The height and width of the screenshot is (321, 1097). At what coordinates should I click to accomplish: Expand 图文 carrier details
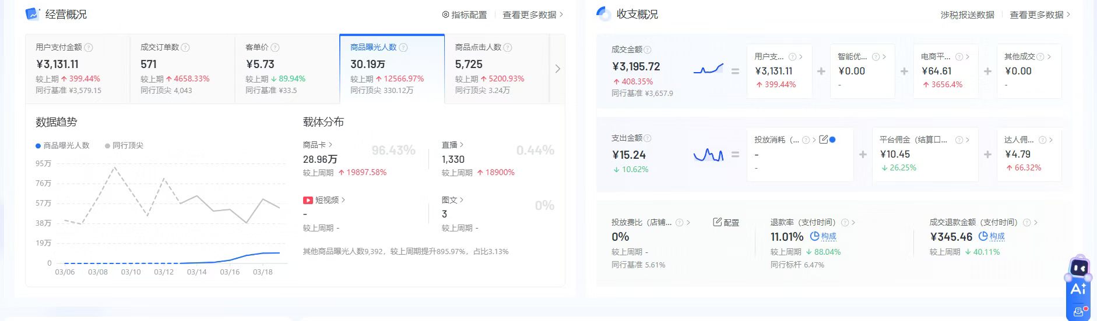click(462, 200)
